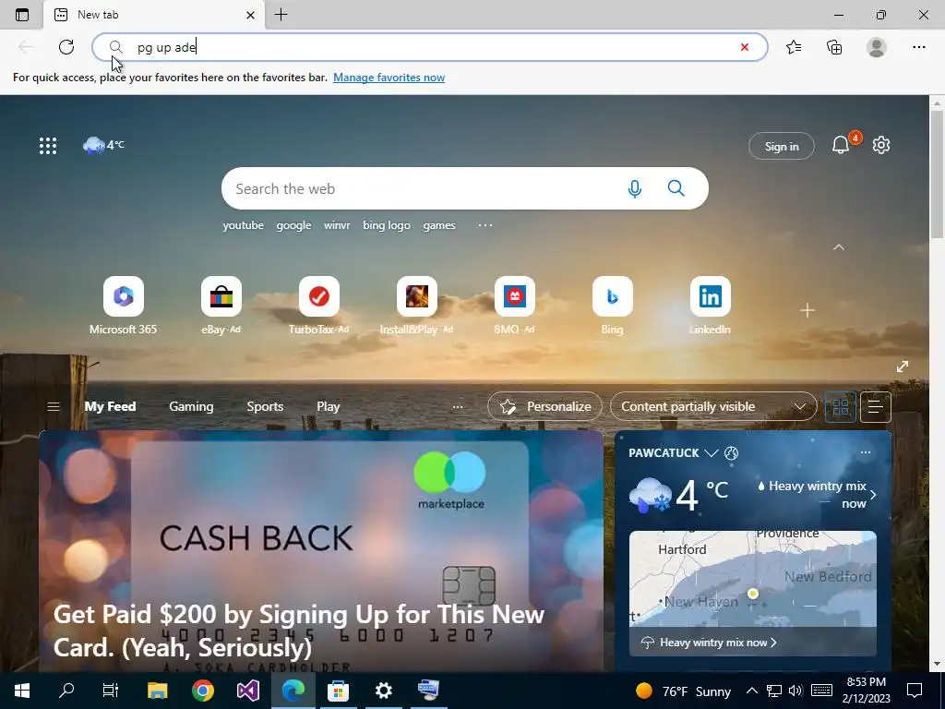This screenshot has width=945, height=709.
Task: Open LinkedIn quick link tile
Action: point(710,306)
